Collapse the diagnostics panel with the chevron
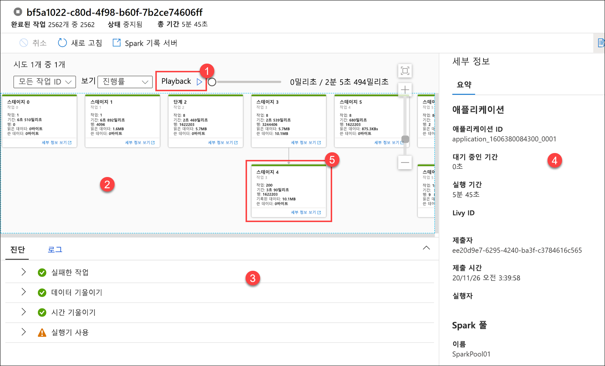605x366 pixels. [426, 248]
